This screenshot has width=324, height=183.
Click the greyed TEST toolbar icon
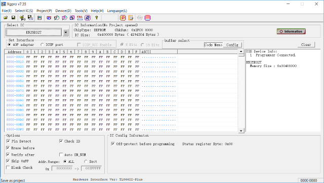coord(140,18)
